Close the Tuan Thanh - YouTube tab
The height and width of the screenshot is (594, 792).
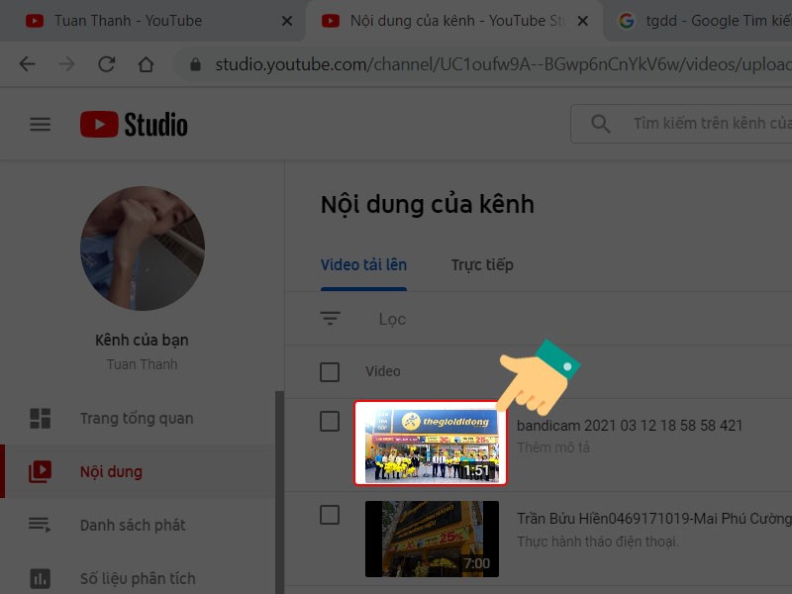287,21
